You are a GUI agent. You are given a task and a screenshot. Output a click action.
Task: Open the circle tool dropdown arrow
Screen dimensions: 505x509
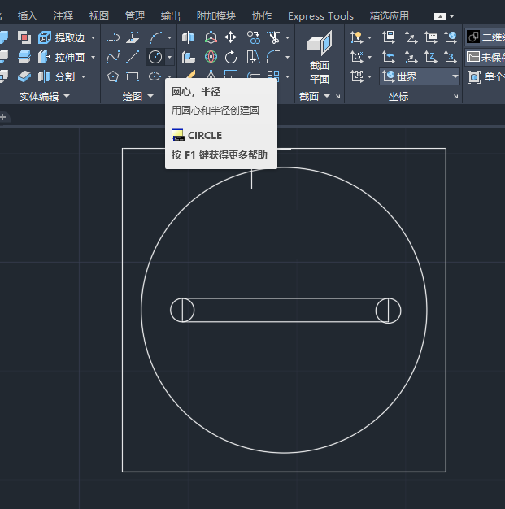[x=169, y=58]
